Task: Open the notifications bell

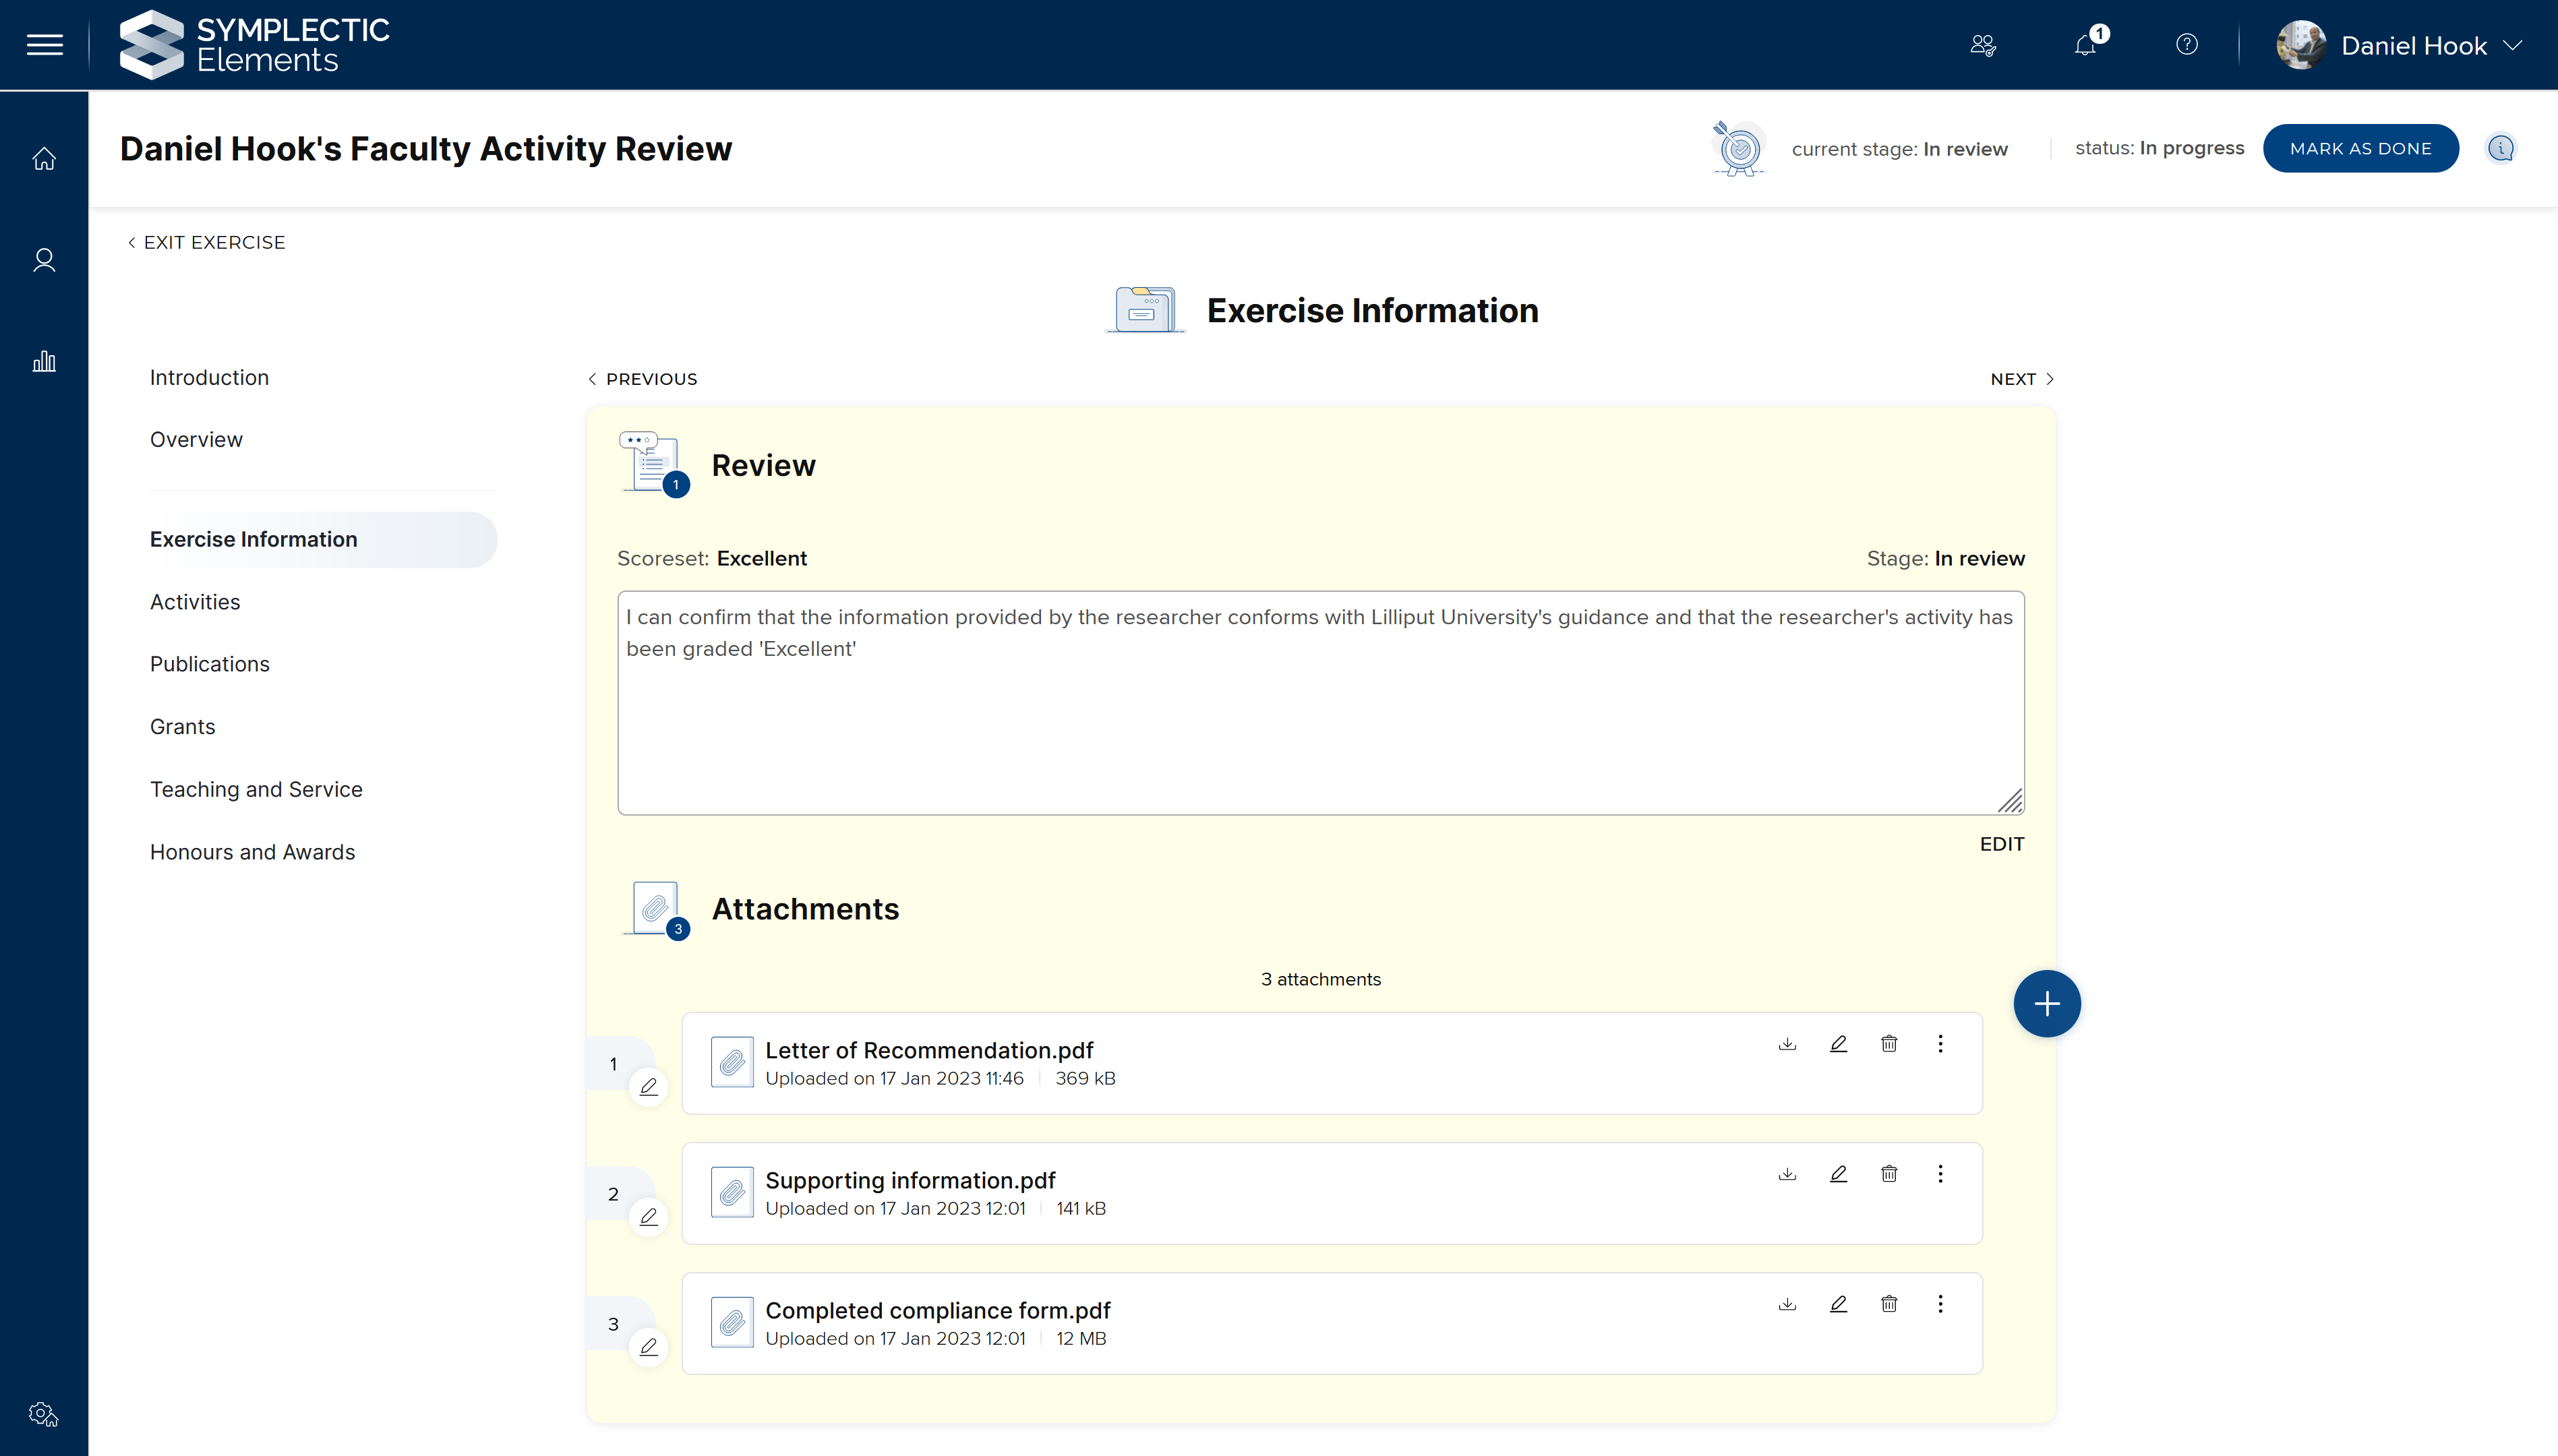Action: 2085,45
